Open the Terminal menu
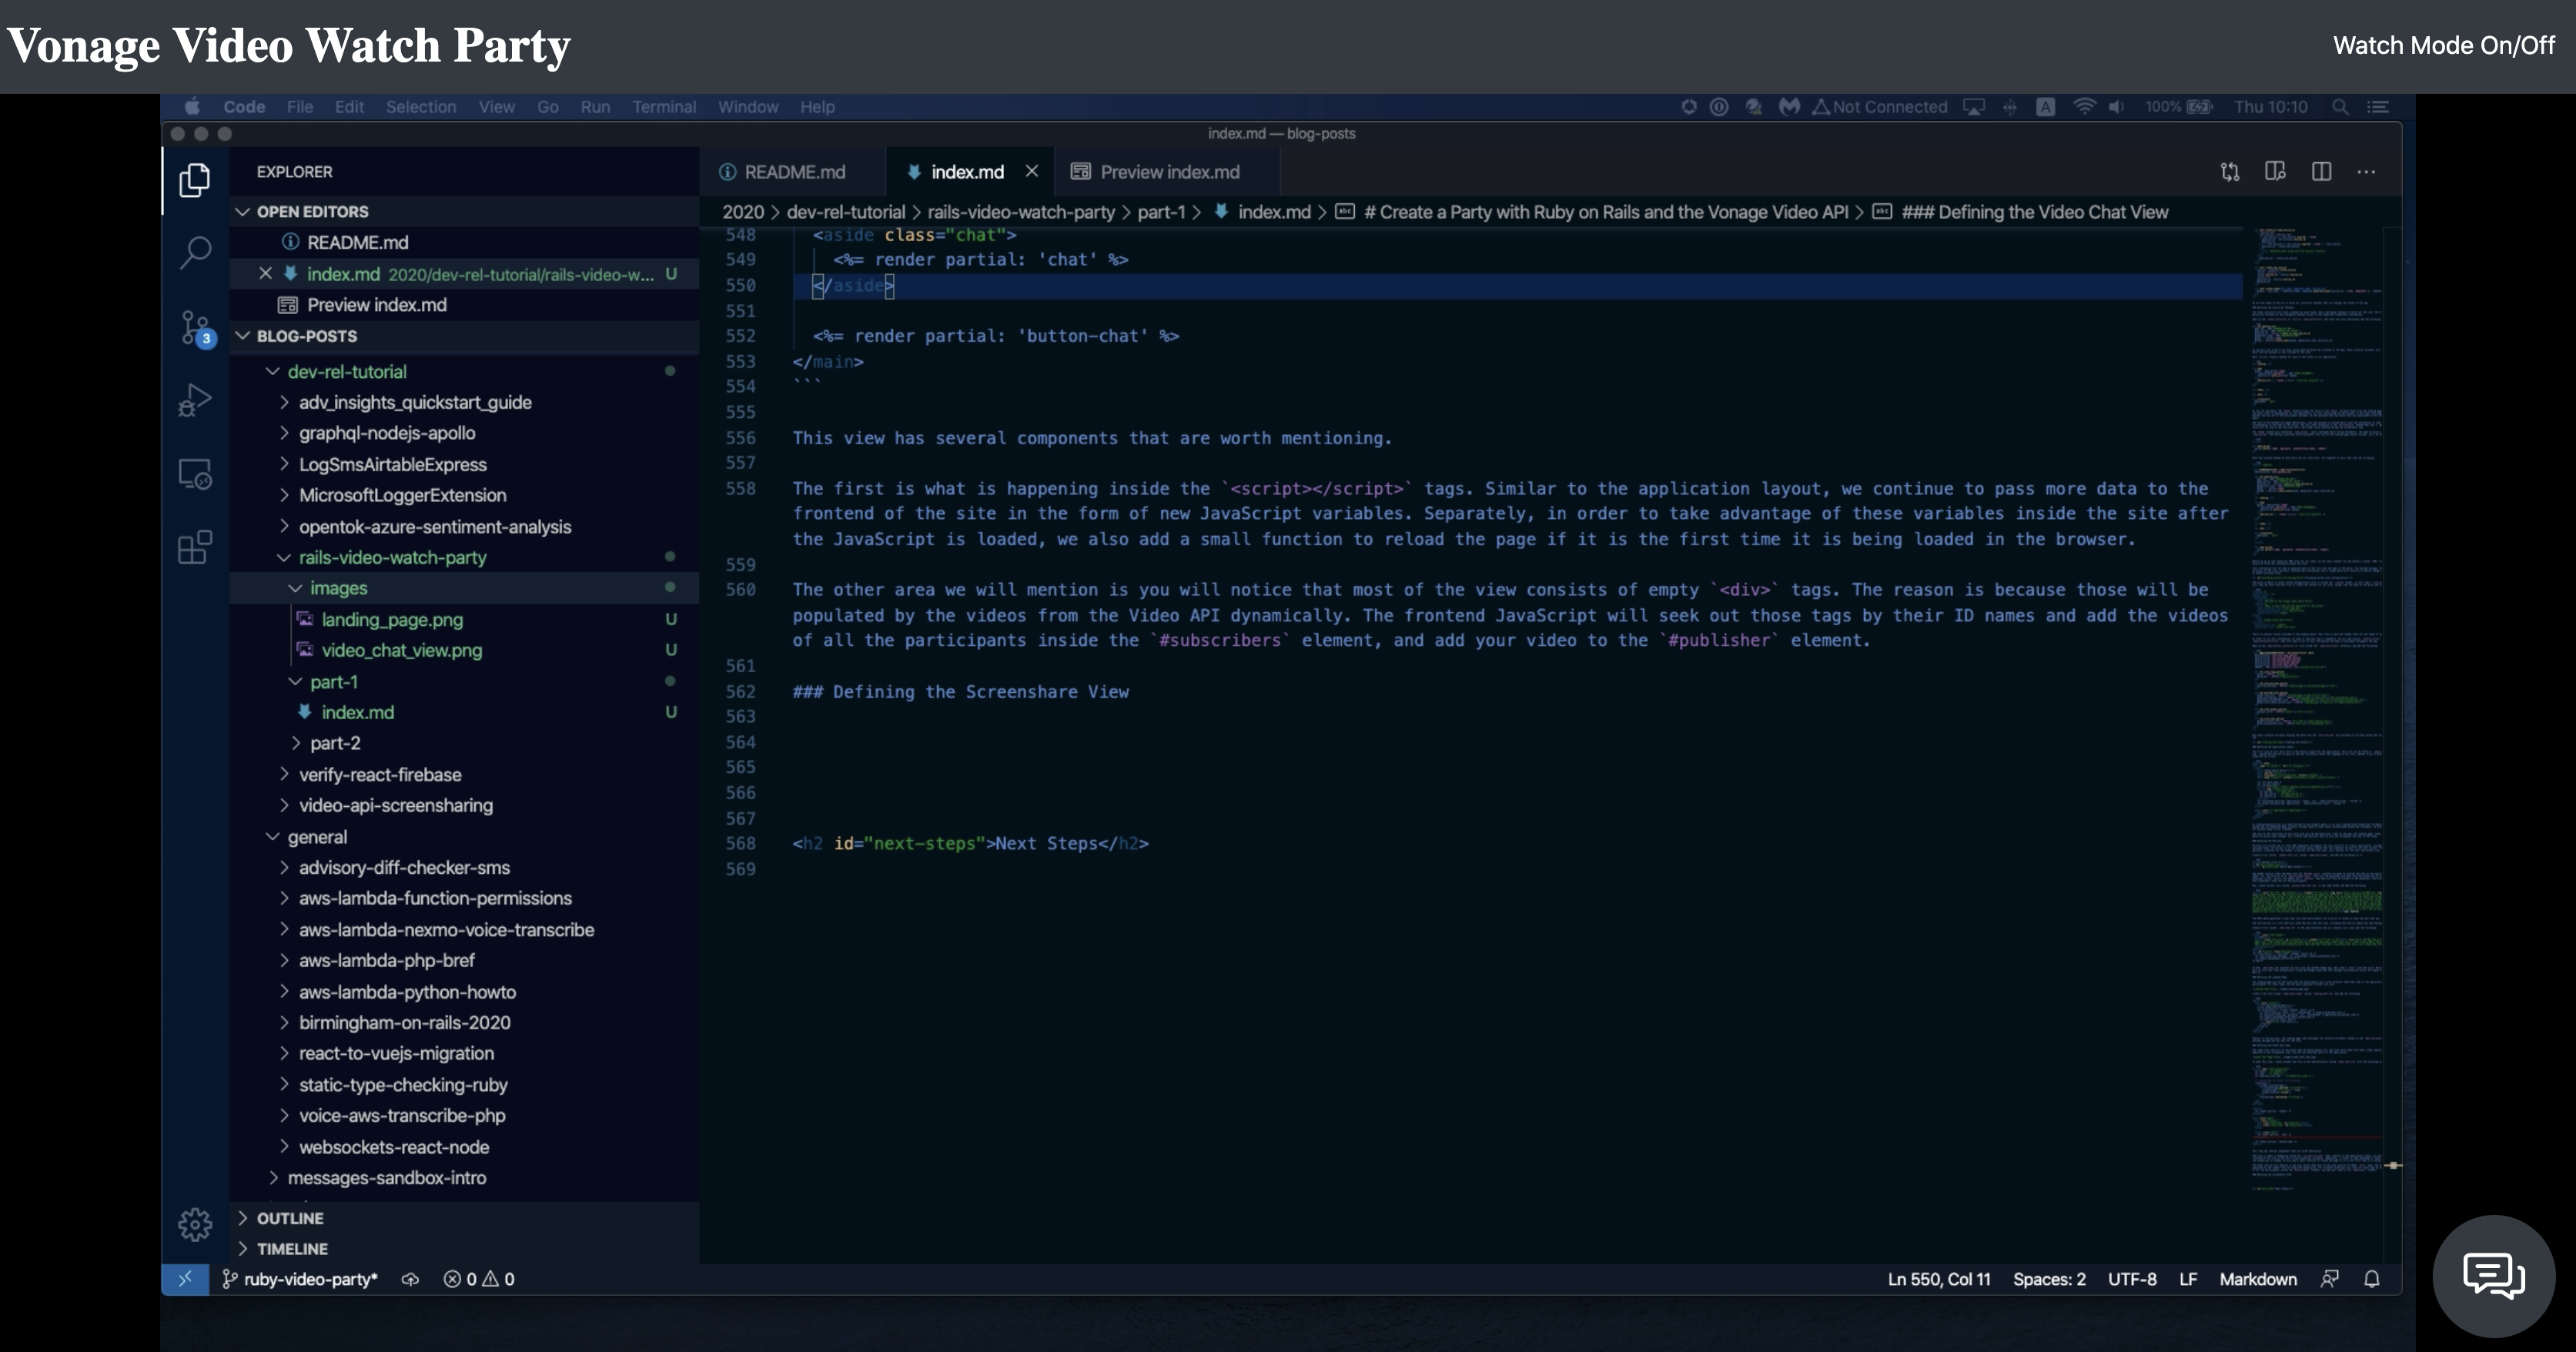 (x=664, y=107)
